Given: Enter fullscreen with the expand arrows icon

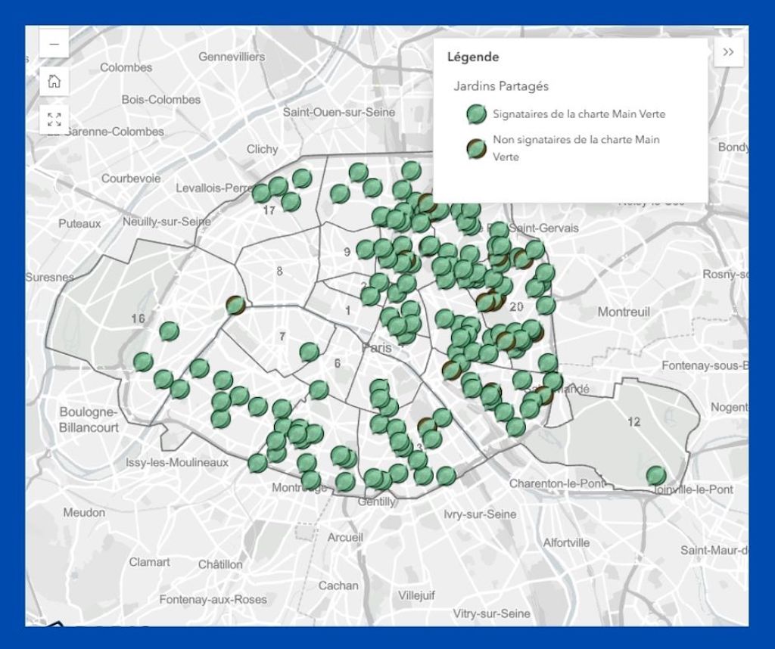Looking at the screenshot, I should click(x=54, y=120).
